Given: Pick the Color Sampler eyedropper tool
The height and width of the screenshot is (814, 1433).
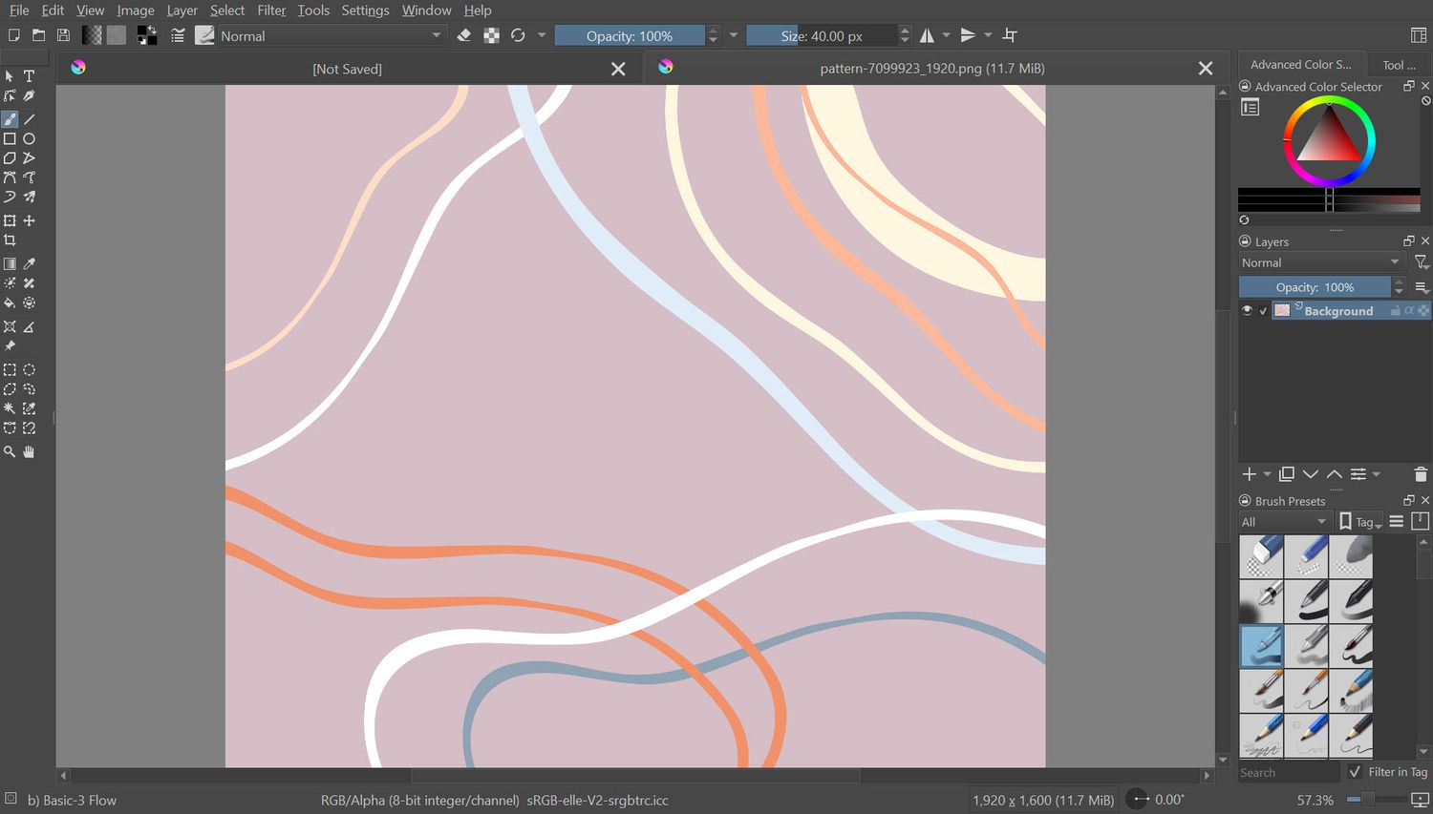Looking at the screenshot, I should 30,264.
